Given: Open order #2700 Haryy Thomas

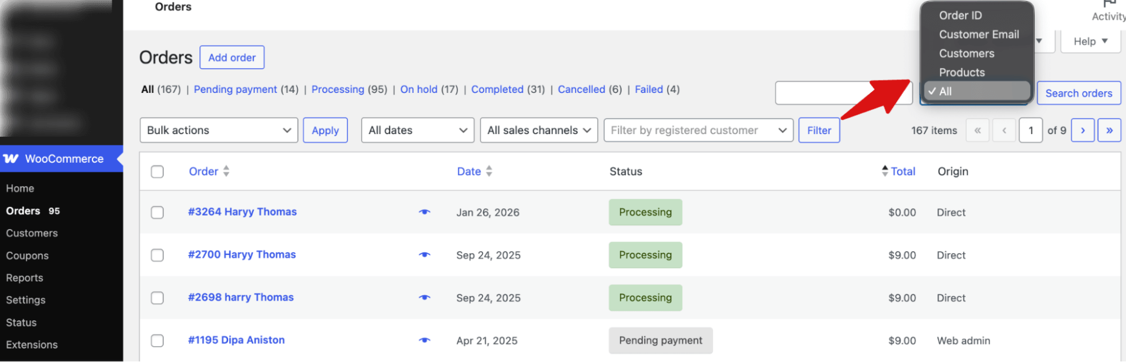Looking at the screenshot, I should [242, 254].
